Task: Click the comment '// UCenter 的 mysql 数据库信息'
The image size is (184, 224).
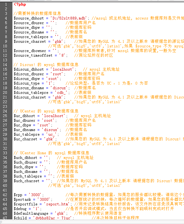Action: pyautogui.click(x=46, y=111)
